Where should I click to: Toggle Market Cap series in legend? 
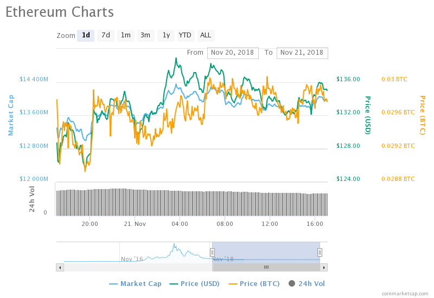click(x=135, y=283)
